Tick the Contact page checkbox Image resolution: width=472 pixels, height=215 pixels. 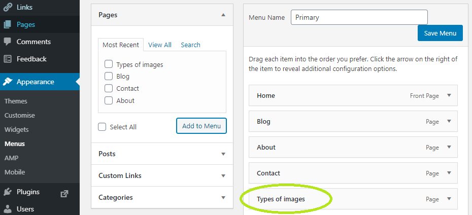pos(109,88)
